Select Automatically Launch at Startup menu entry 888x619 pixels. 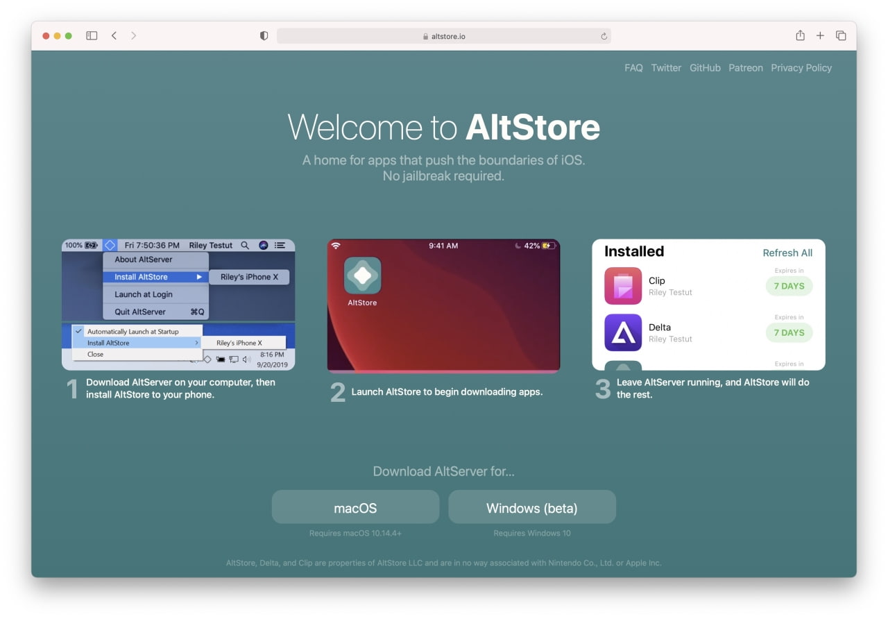[x=137, y=332]
